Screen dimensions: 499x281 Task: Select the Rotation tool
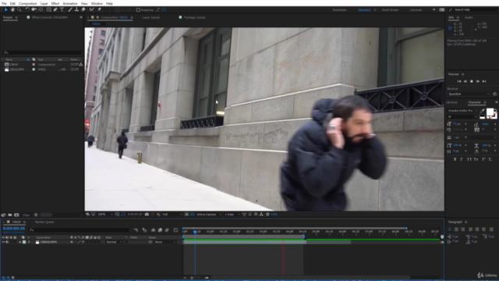tap(27, 10)
